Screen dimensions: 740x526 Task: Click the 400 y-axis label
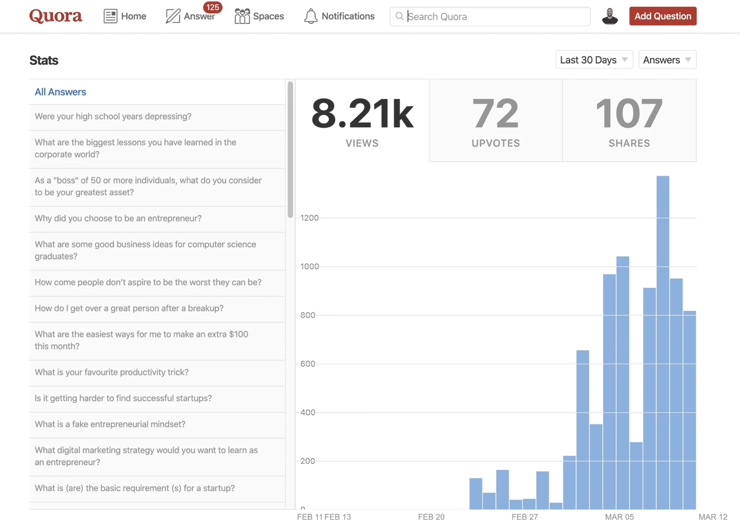tap(308, 412)
